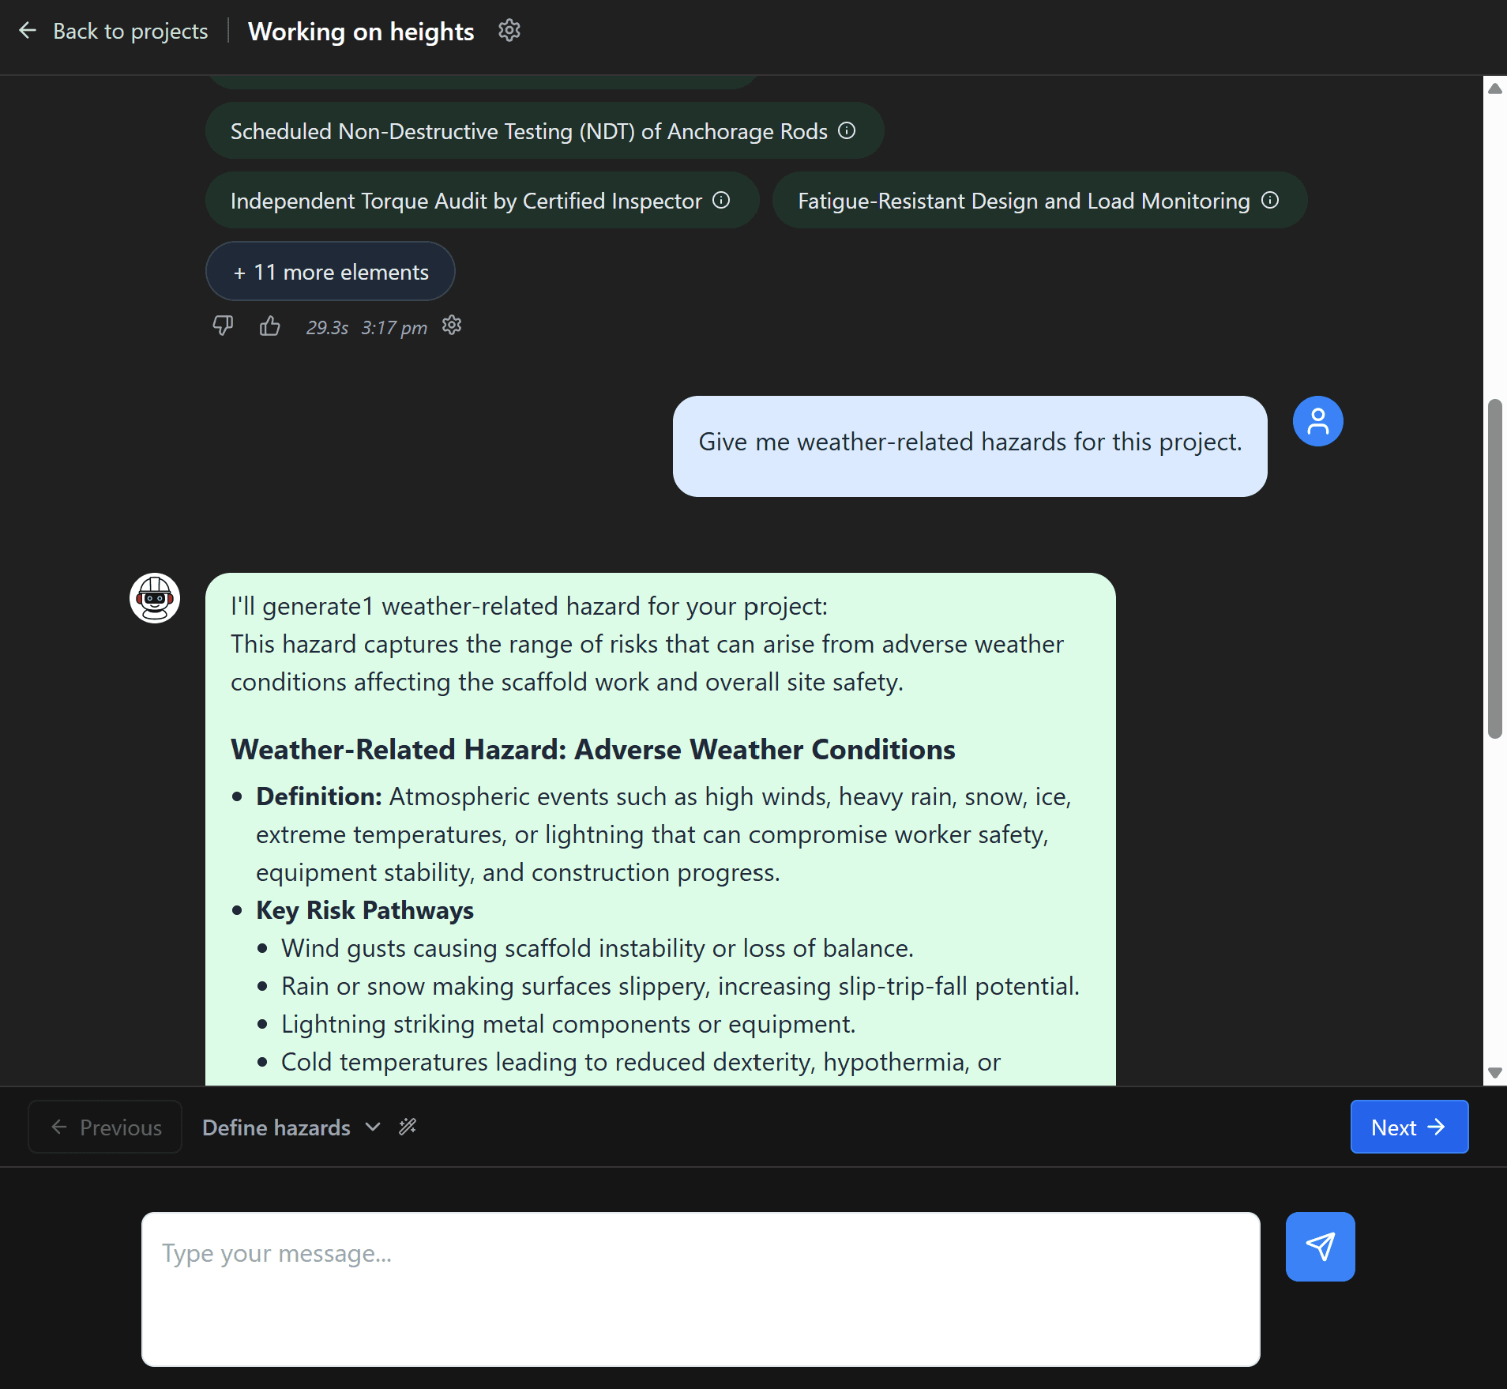Open info for Independent Torque Audit hazard

(721, 201)
